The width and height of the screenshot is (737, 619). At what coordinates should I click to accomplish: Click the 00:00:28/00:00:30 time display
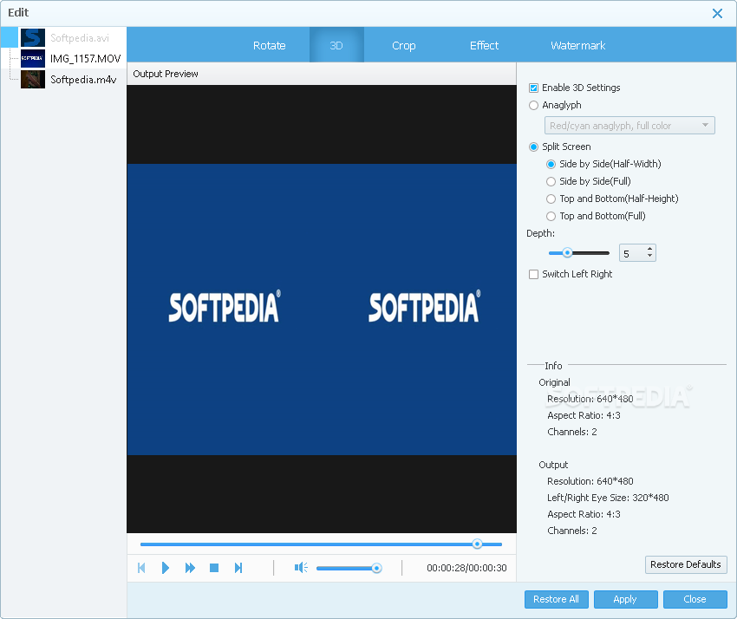[466, 568]
